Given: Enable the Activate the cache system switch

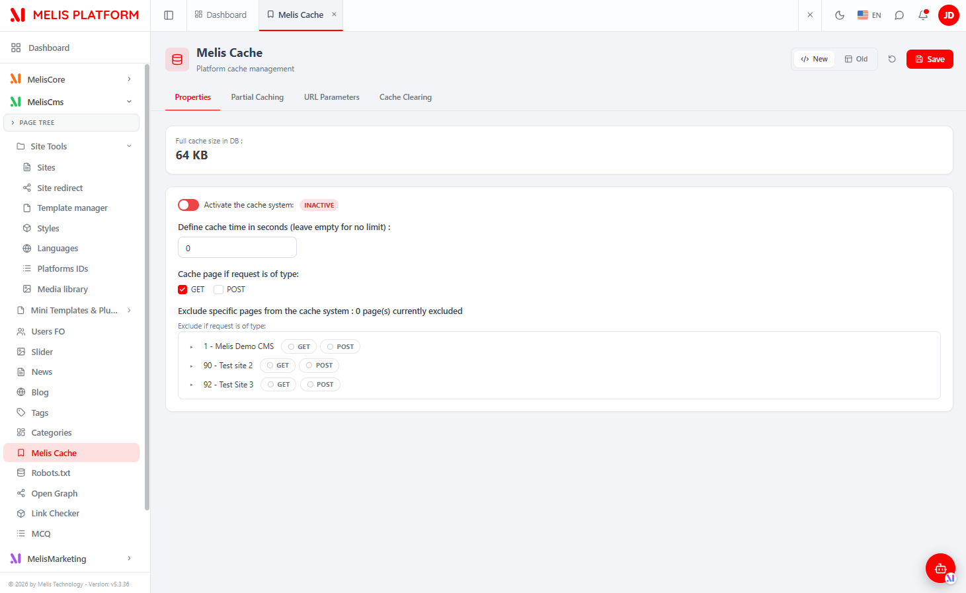Looking at the screenshot, I should click(x=188, y=205).
